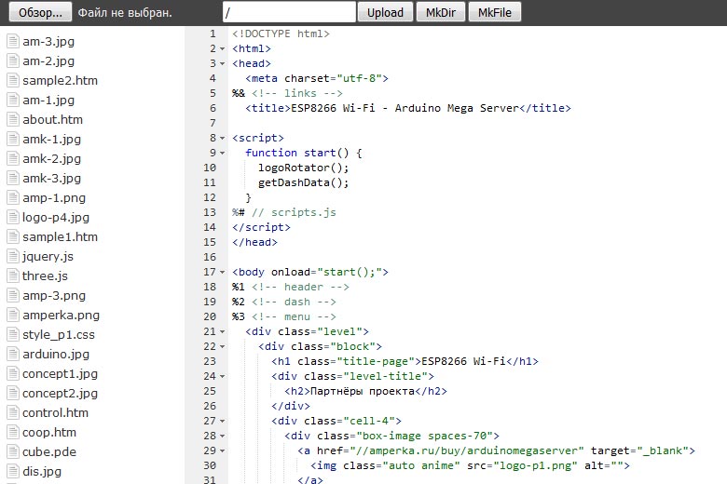Collapse the head tag fold at line 3
This screenshot has width=727, height=484.
point(224,63)
